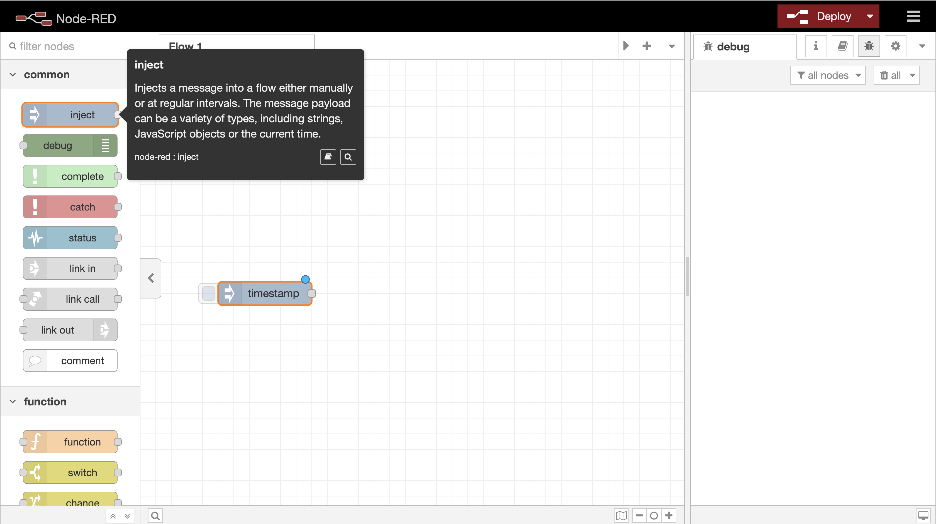
Task: Open the hamburger main menu
Action: [913, 16]
